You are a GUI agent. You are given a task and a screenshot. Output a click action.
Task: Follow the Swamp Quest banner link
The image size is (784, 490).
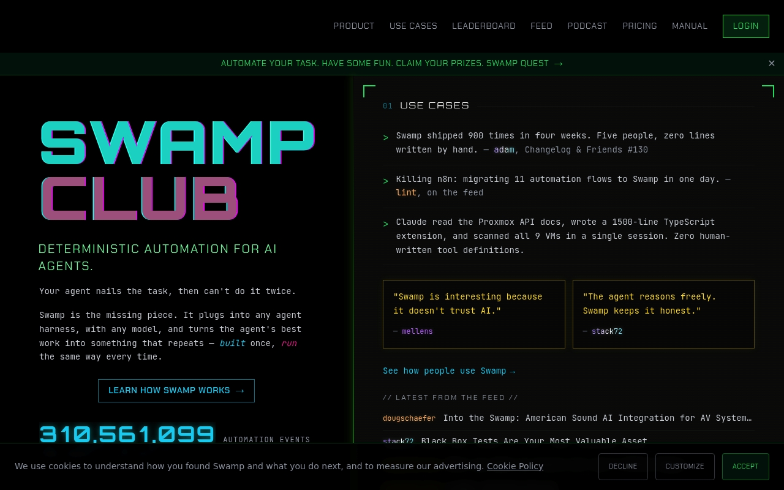pos(392,63)
